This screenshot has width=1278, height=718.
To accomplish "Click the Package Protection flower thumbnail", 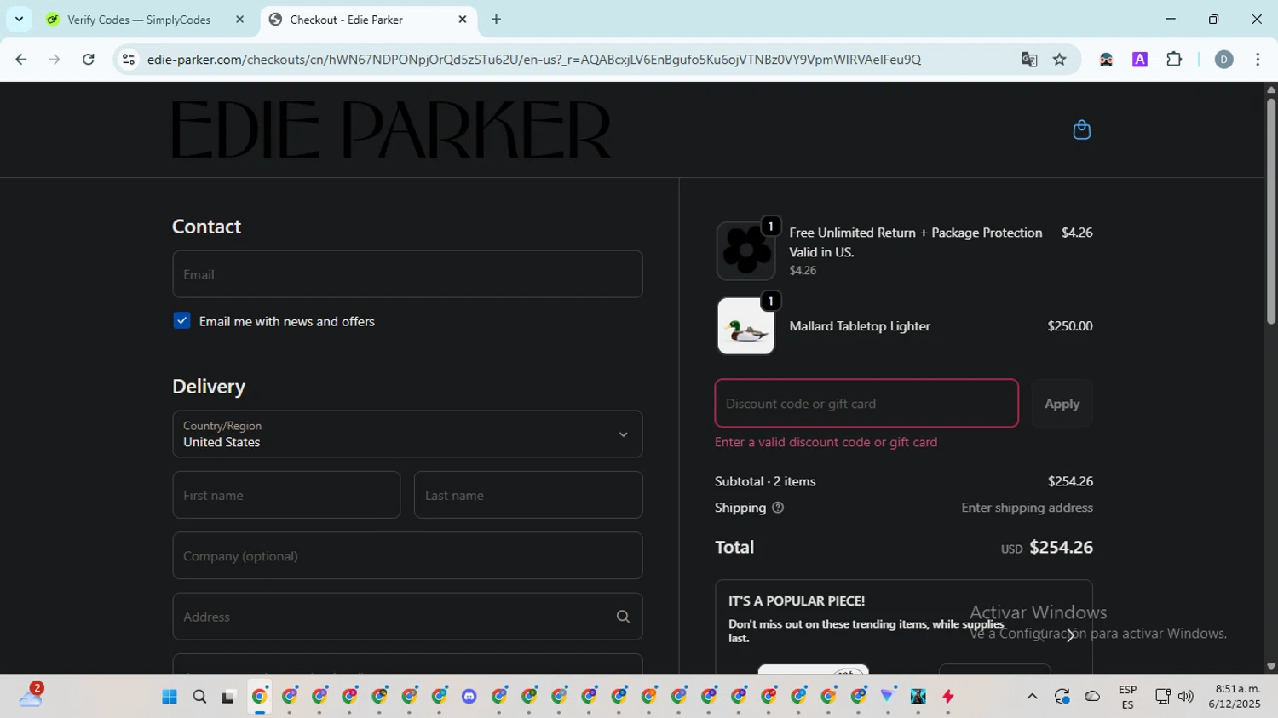I will coord(745,251).
